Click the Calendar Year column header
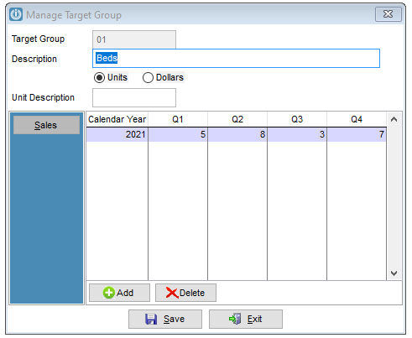Screen dimensions: 412x338 [117, 119]
